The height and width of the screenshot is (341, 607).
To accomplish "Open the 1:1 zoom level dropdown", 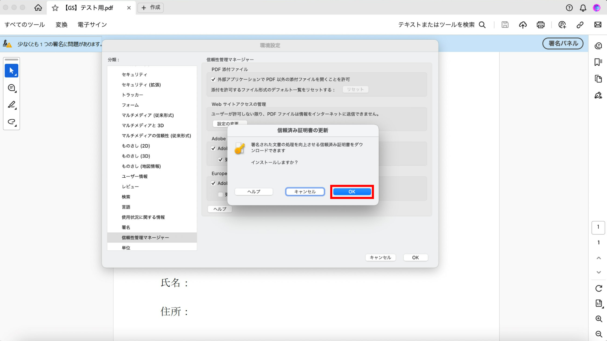I will (x=599, y=303).
